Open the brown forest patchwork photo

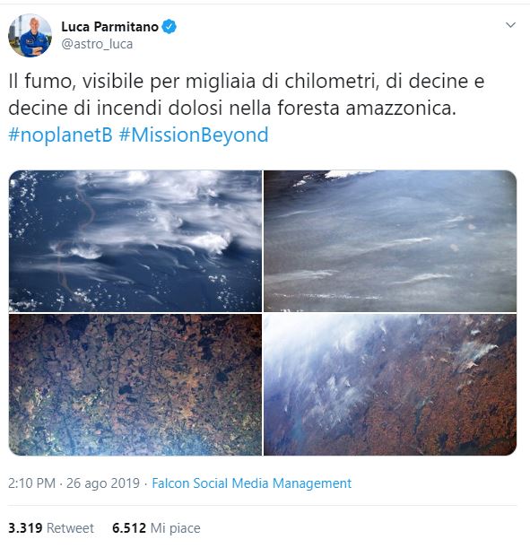pyautogui.click(x=135, y=385)
